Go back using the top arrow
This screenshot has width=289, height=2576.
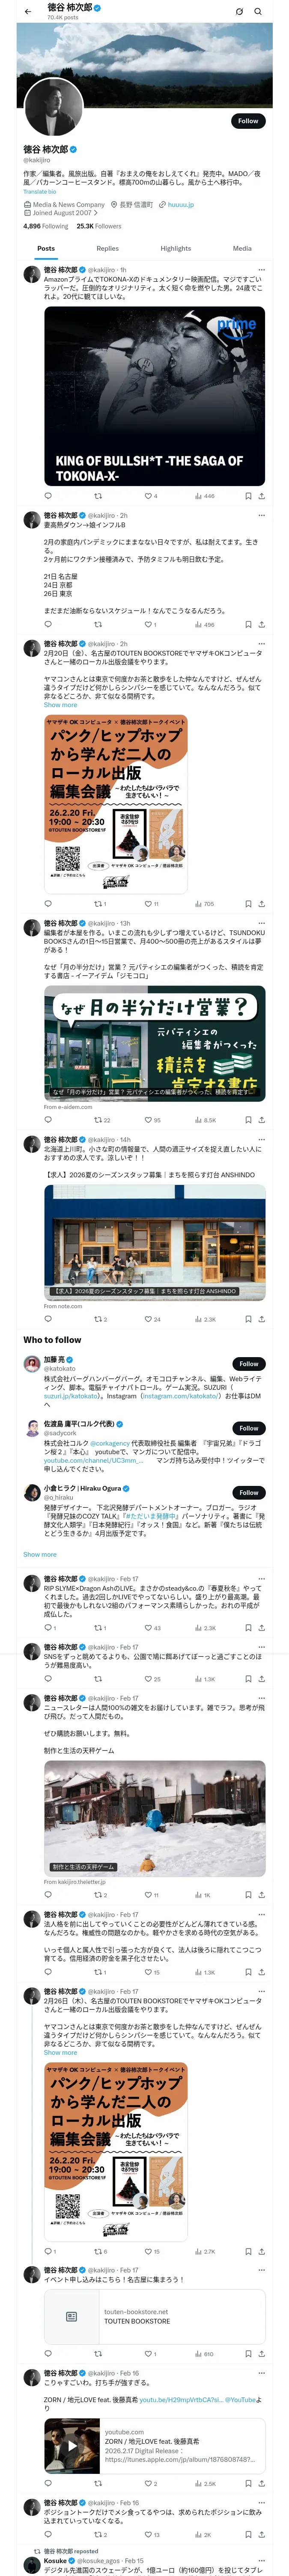[28, 12]
